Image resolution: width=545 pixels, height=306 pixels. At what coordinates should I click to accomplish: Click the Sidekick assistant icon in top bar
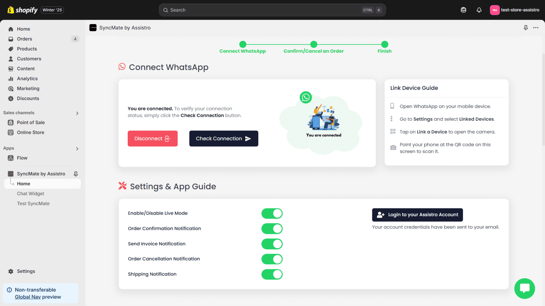tap(463, 10)
